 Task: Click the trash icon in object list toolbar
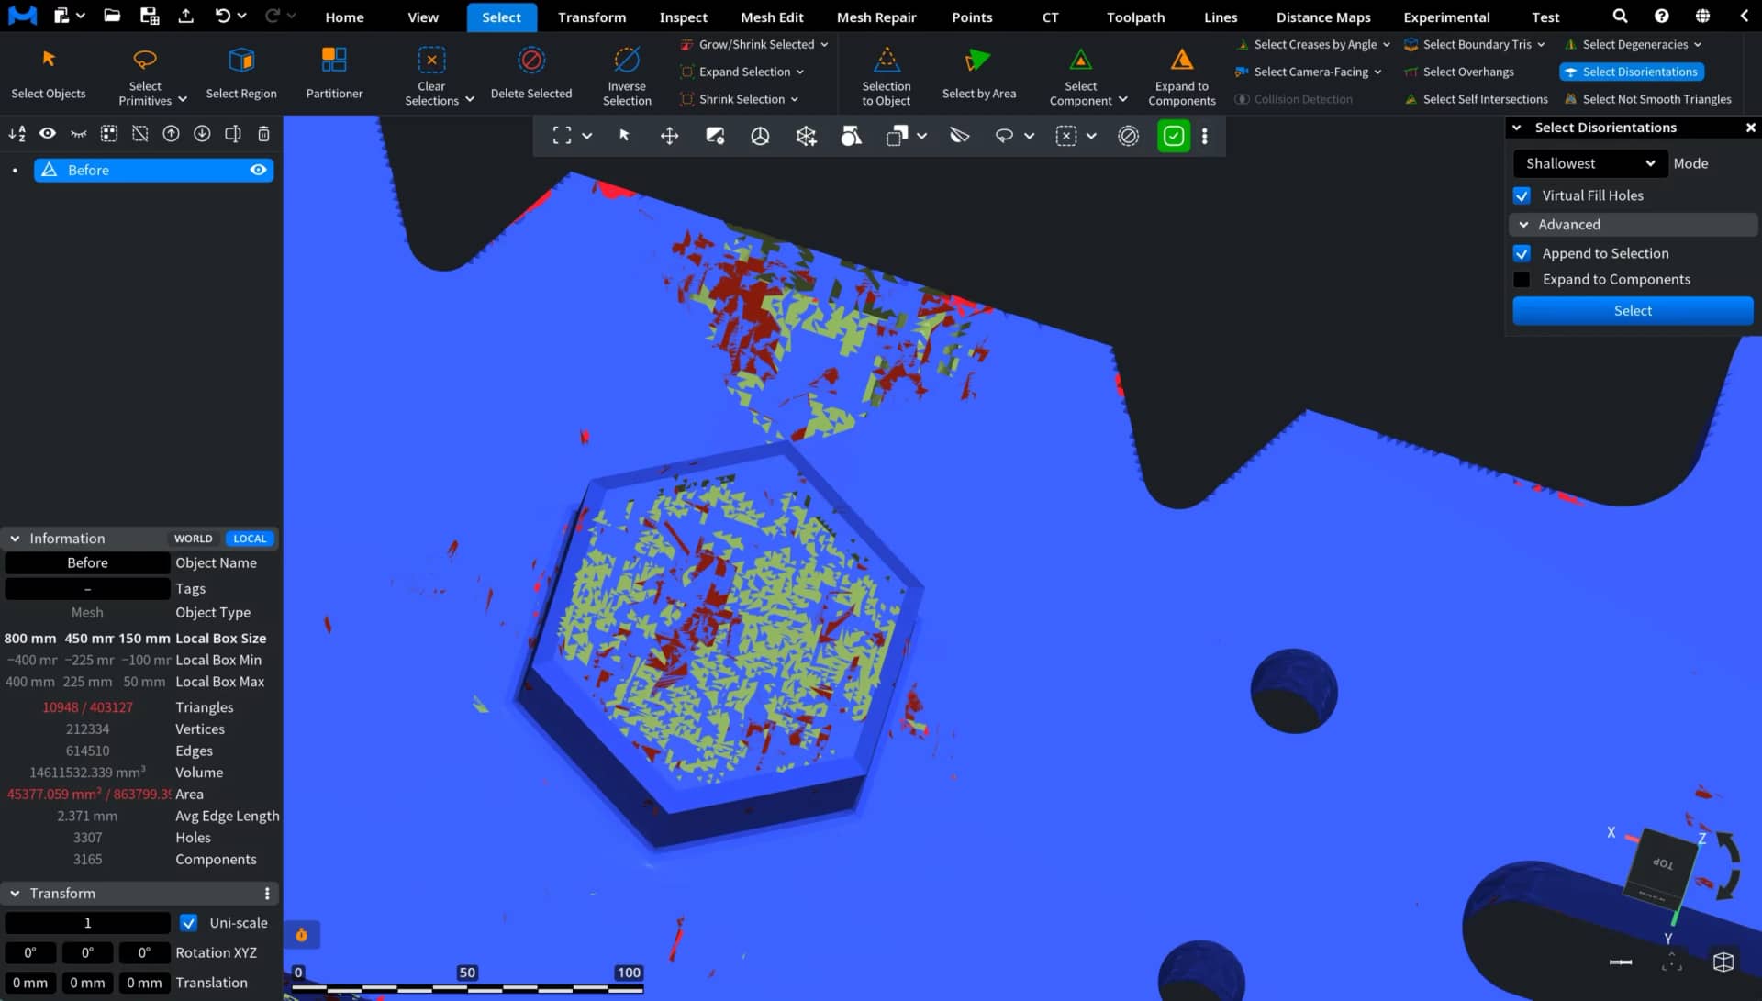click(263, 134)
